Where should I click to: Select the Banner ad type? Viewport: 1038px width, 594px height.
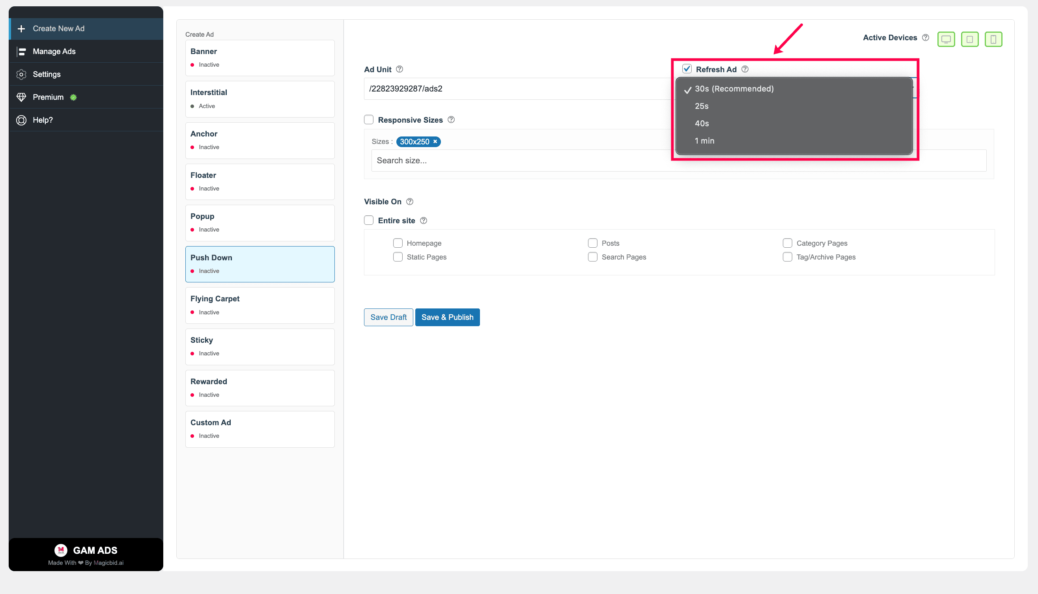(x=260, y=58)
